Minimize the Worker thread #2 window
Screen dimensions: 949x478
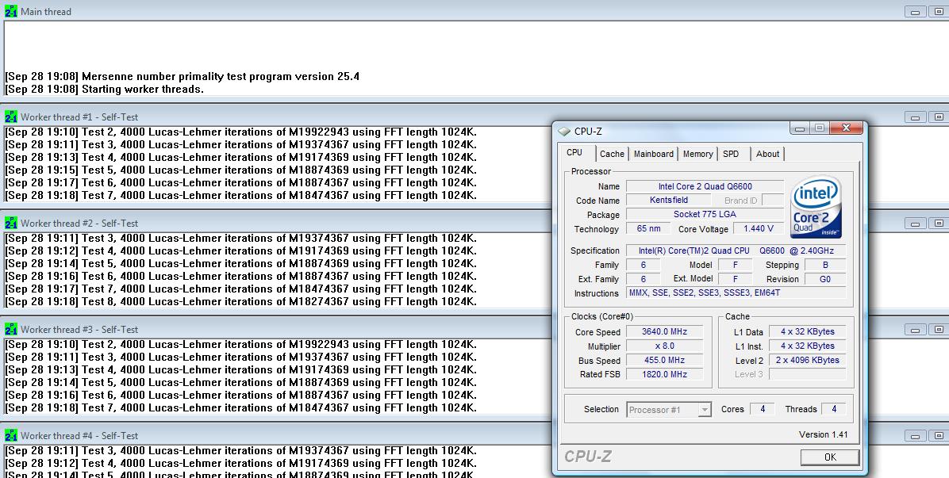[x=915, y=223]
